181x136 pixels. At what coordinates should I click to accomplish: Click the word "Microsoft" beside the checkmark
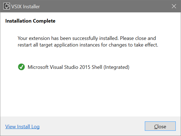(38, 67)
